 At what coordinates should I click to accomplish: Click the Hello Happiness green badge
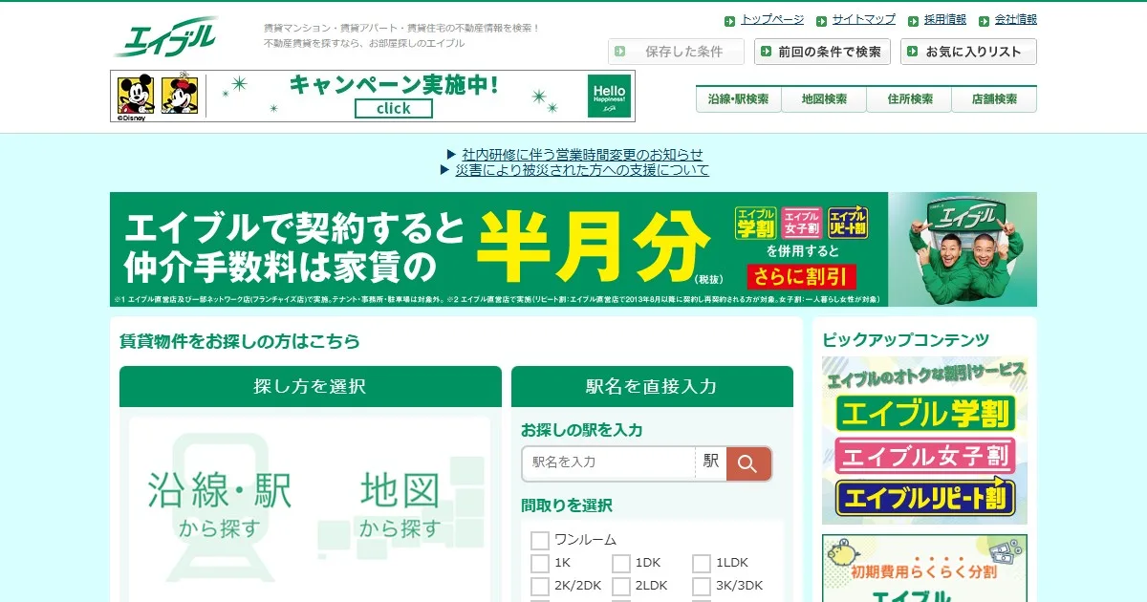pyautogui.click(x=610, y=96)
